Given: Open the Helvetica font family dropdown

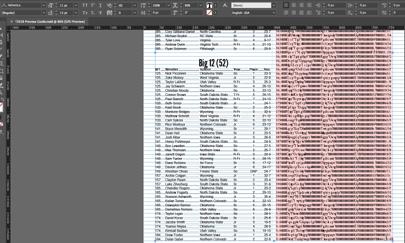Looking at the screenshot, I should coord(43,5).
